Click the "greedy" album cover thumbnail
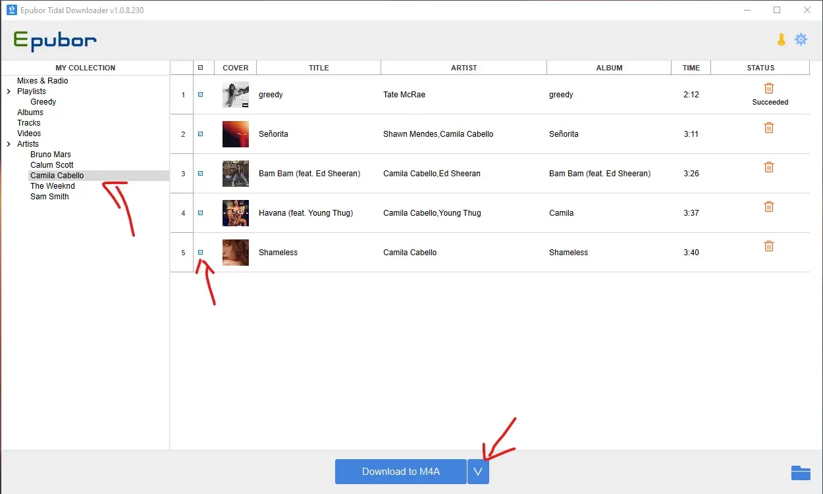The image size is (823, 494). point(235,94)
